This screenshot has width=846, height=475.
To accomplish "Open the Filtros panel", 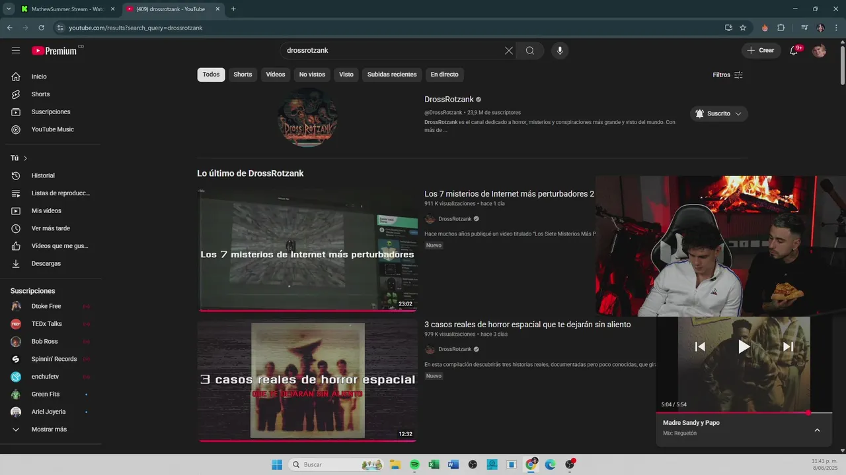I will 728,75.
